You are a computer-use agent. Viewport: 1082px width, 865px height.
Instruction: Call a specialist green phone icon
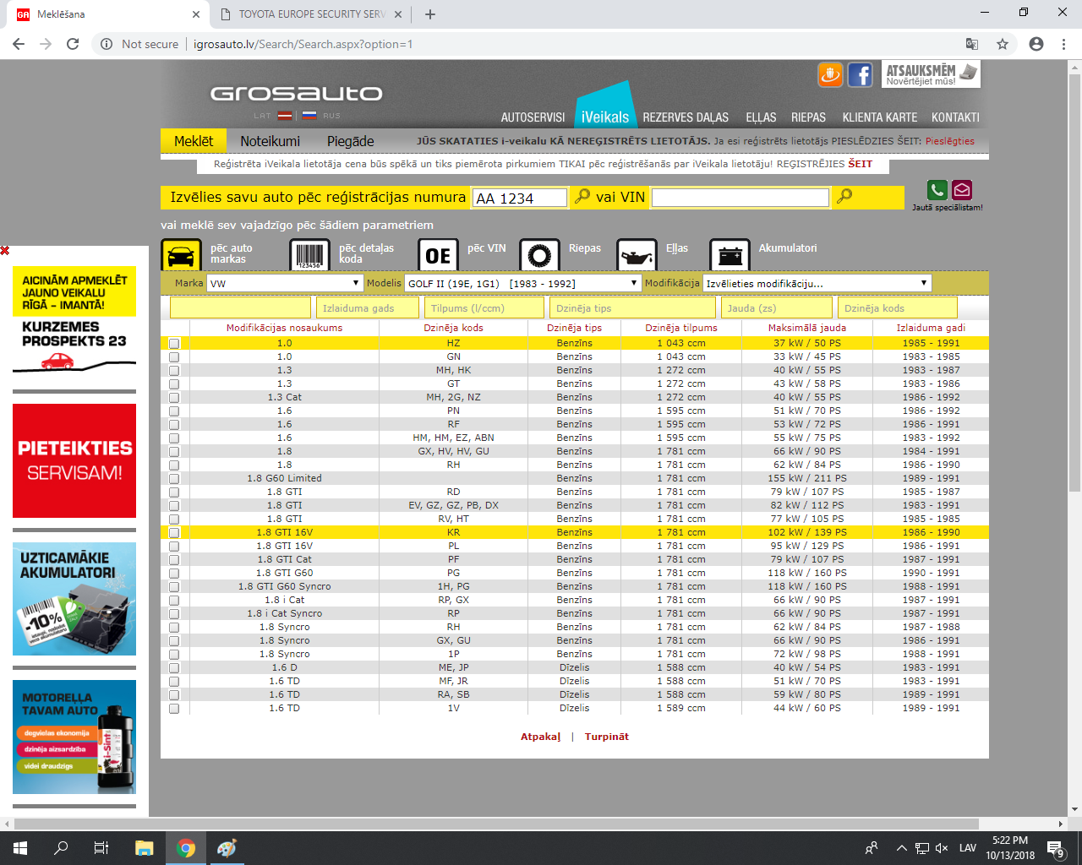coord(937,190)
